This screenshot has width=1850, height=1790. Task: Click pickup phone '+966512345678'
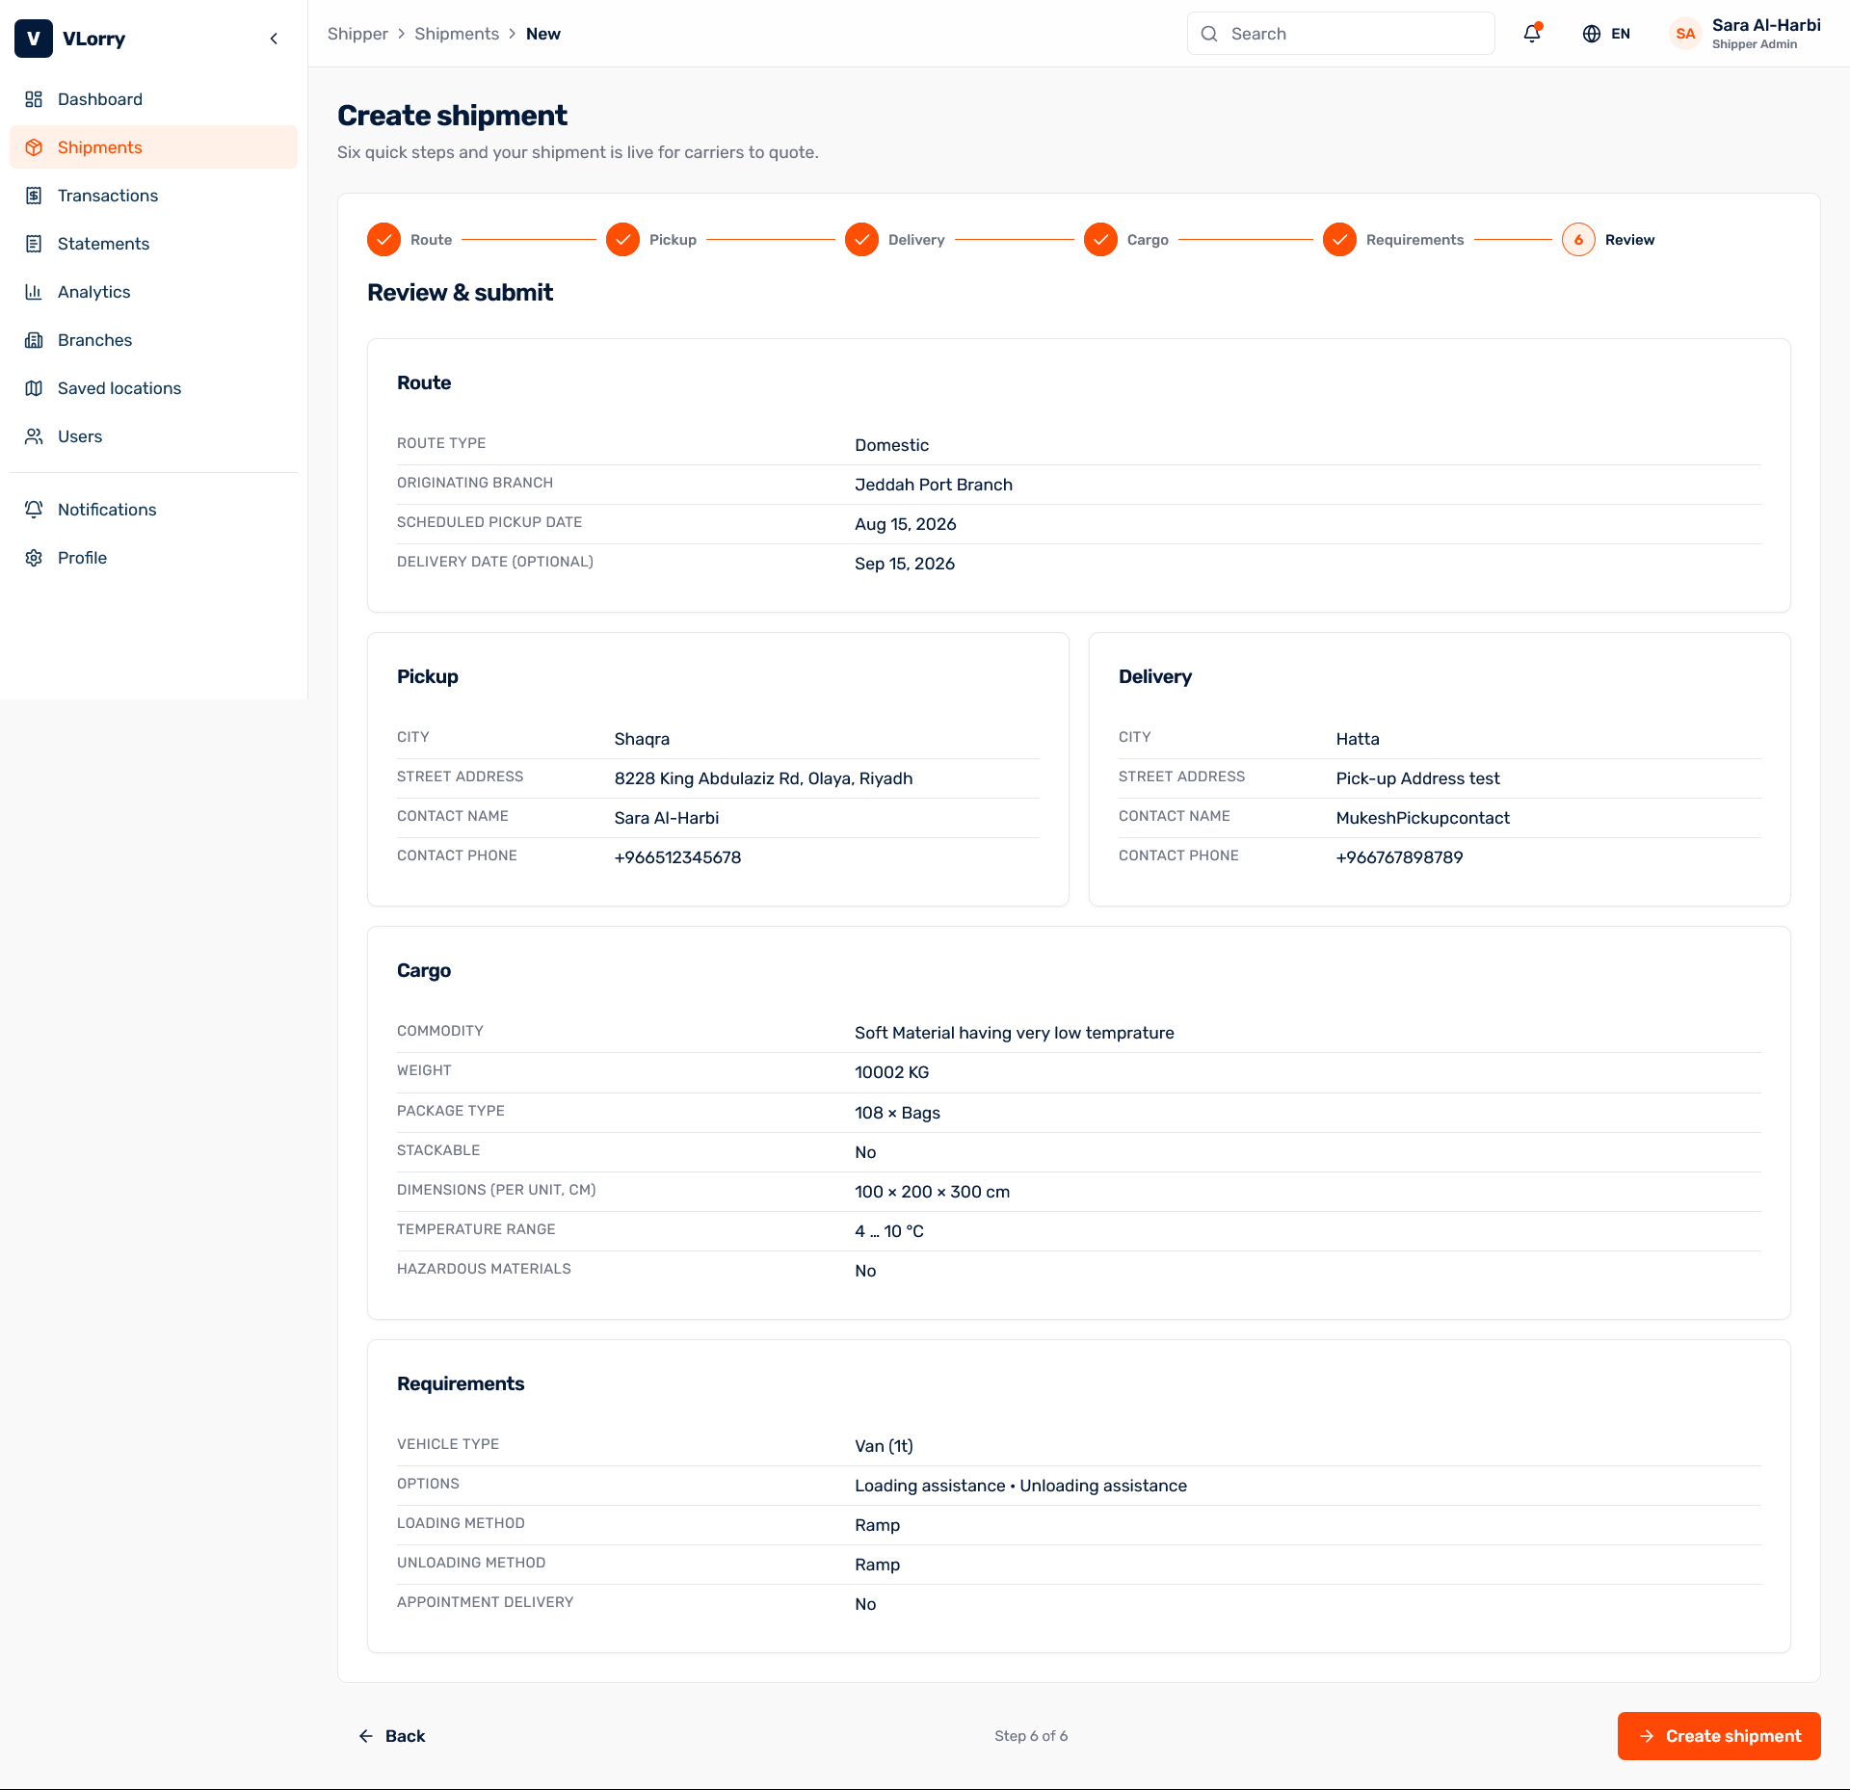[x=678, y=857]
